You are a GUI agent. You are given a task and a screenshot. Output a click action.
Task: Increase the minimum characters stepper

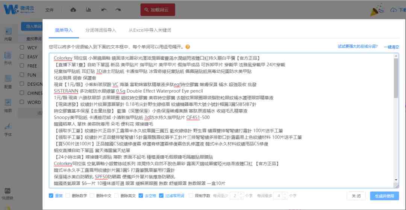pos(241,194)
